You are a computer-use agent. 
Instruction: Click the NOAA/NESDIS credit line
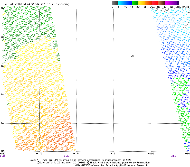tap(111, 165)
